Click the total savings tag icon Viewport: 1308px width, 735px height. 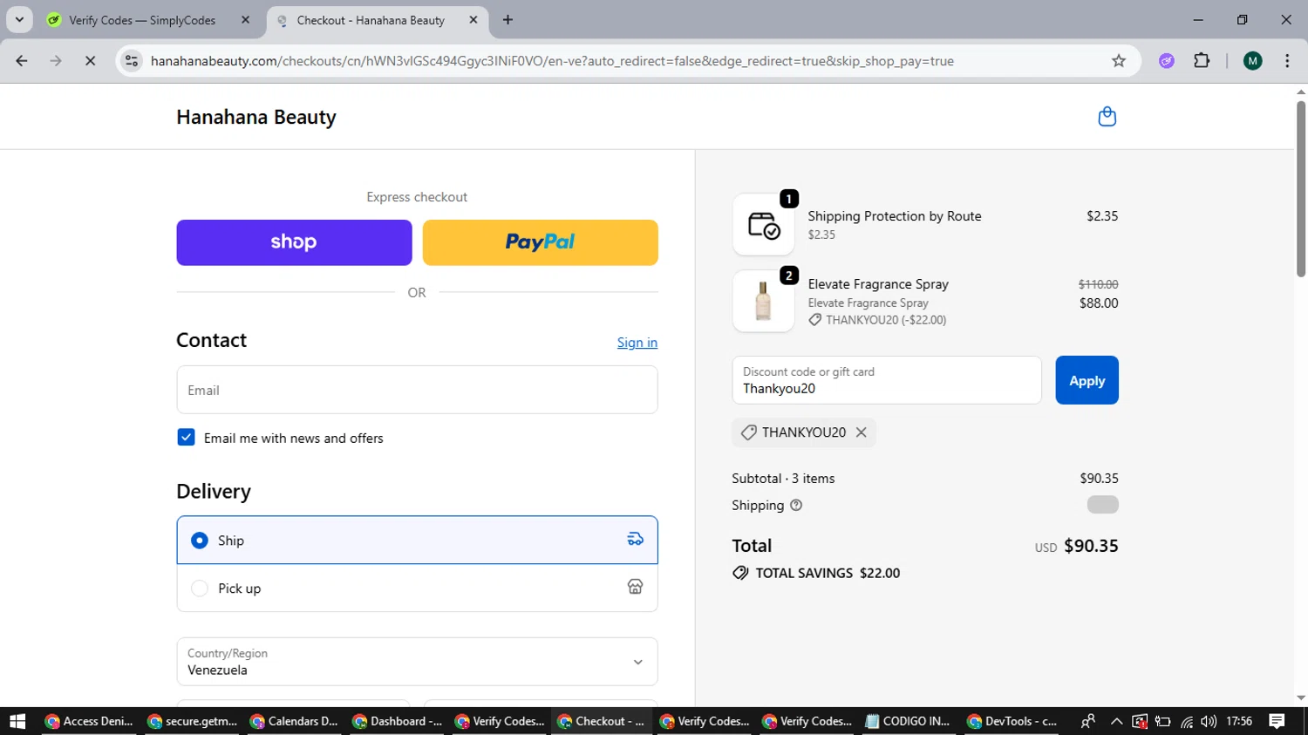pyautogui.click(x=740, y=573)
